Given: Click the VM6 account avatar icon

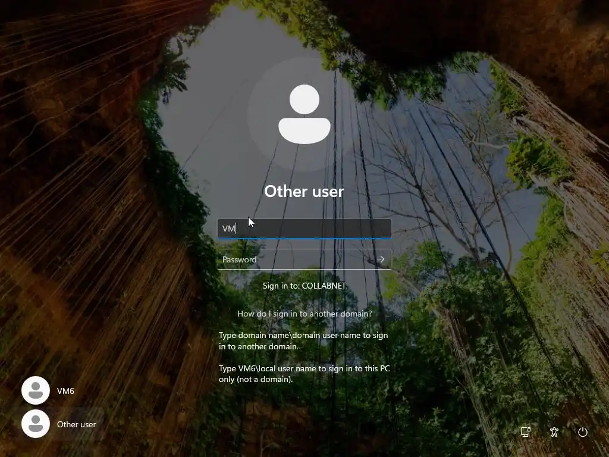Looking at the screenshot, I should click(36, 390).
